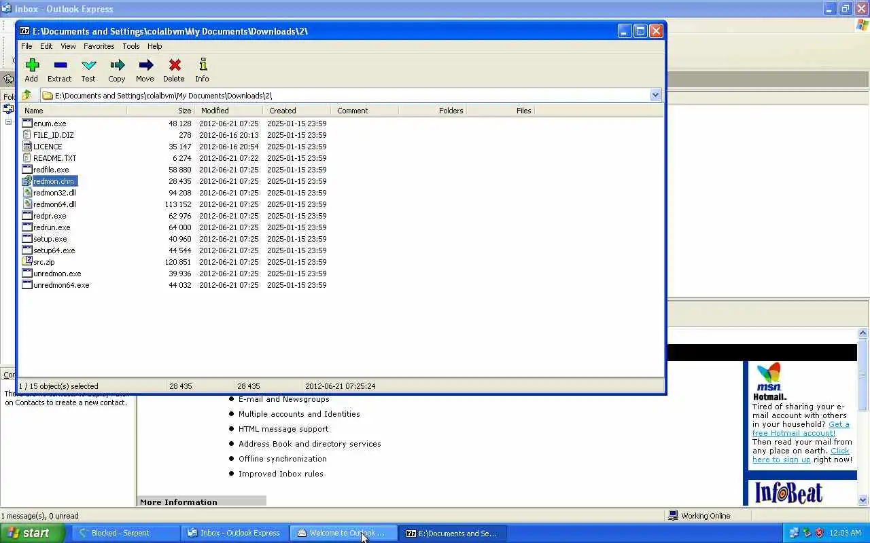This screenshot has height=543, width=870.
Task: Select the redmon.chm help file icon
Action: (x=27, y=181)
